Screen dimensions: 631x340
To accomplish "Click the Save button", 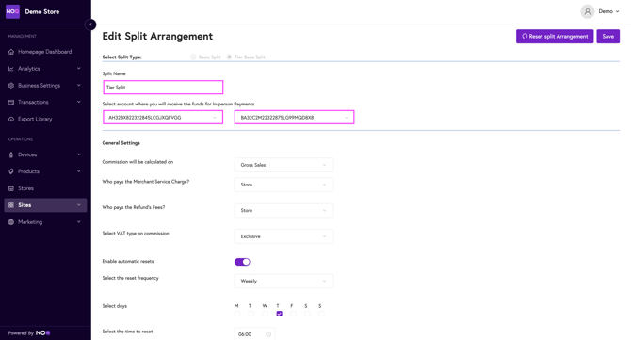I will point(607,36).
